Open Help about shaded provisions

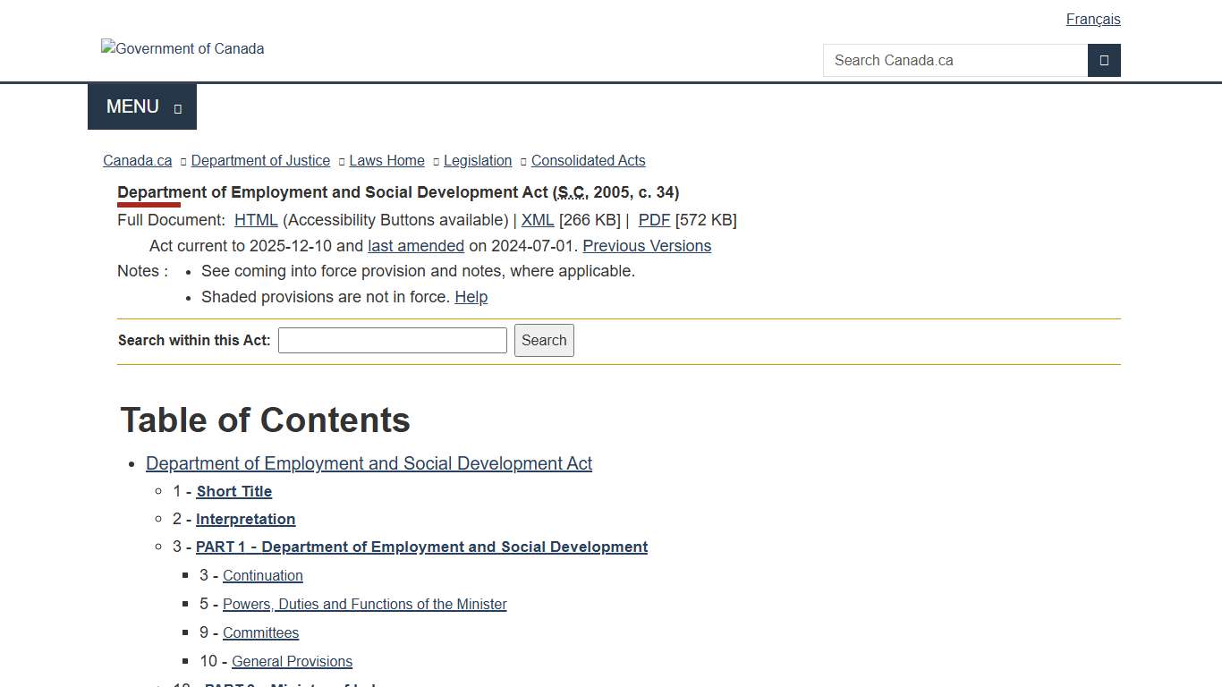point(471,296)
